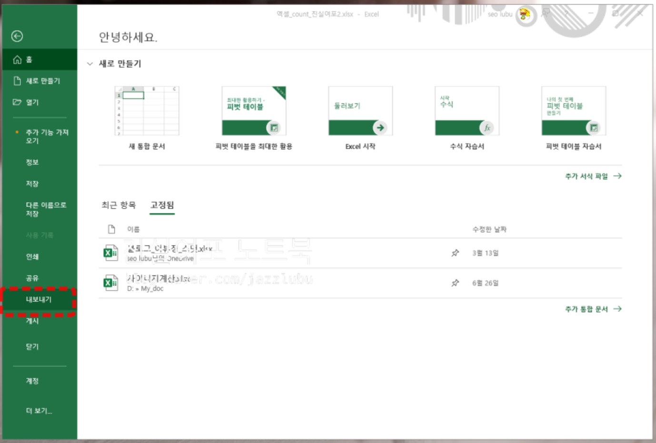The width and height of the screenshot is (656, 443).
Task: Collapse the 새로 만들기 section chevron
Action: tap(90, 64)
